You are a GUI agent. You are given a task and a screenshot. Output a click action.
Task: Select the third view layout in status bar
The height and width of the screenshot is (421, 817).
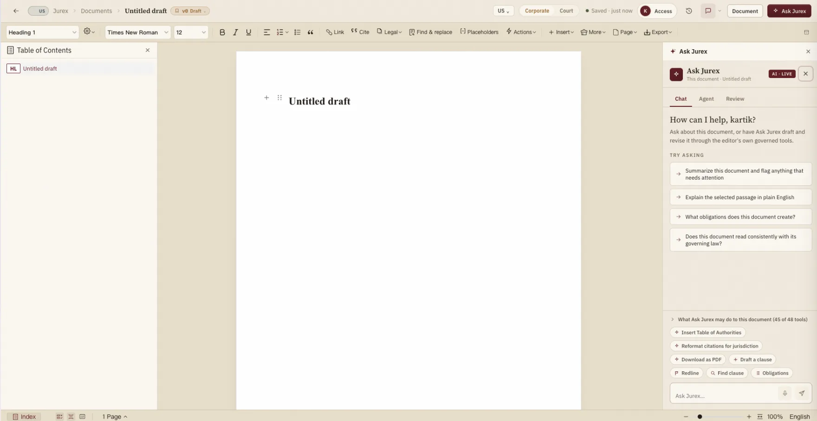point(82,416)
